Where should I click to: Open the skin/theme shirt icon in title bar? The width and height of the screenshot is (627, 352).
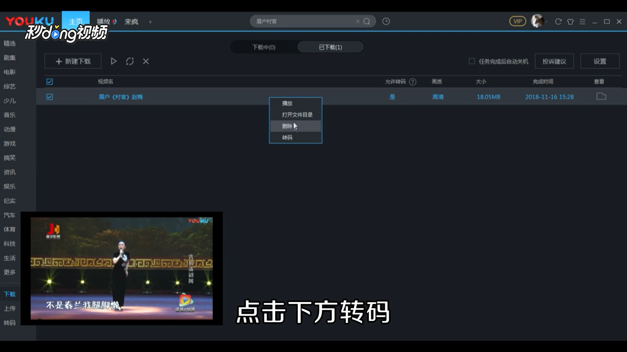[x=570, y=21]
